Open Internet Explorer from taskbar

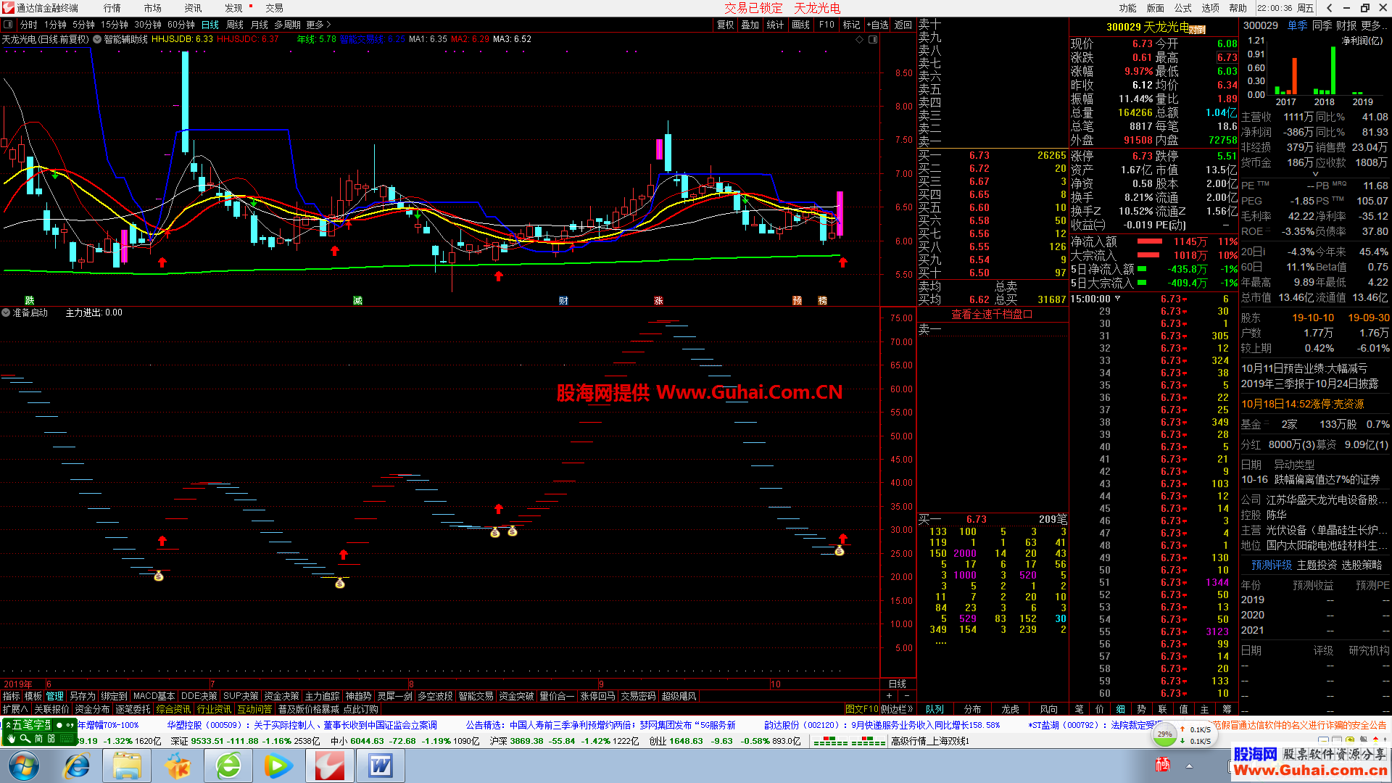(77, 766)
